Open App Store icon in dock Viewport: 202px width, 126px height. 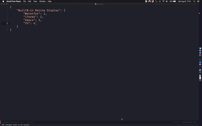tap(200, 53)
